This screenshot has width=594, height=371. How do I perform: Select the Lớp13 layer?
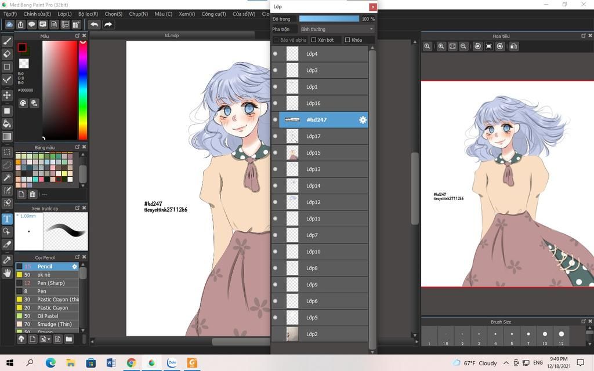pos(324,169)
